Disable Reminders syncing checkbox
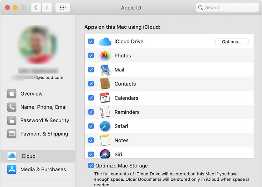262x187 pixels. click(x=91, y=112)
